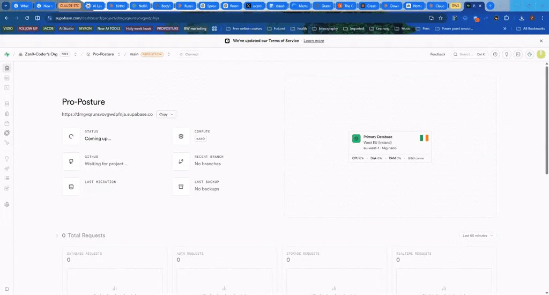549x295 pixels.
Task: Dismiss the Terms of Service banner
Action: 541,41
